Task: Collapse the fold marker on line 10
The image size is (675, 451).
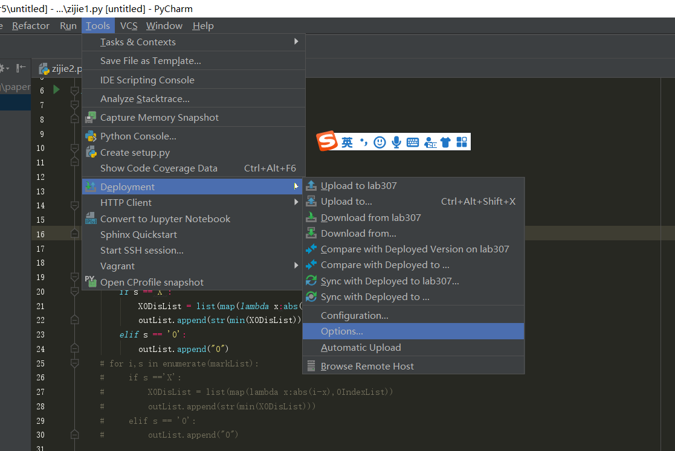Action: point(74,149)
